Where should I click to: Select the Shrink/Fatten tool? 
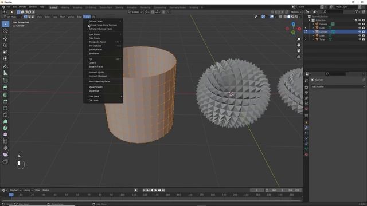5,148
